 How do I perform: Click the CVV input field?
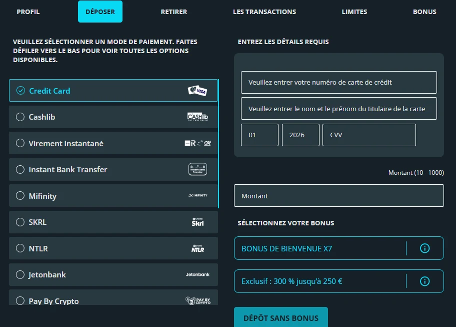(x=369, y=135)
